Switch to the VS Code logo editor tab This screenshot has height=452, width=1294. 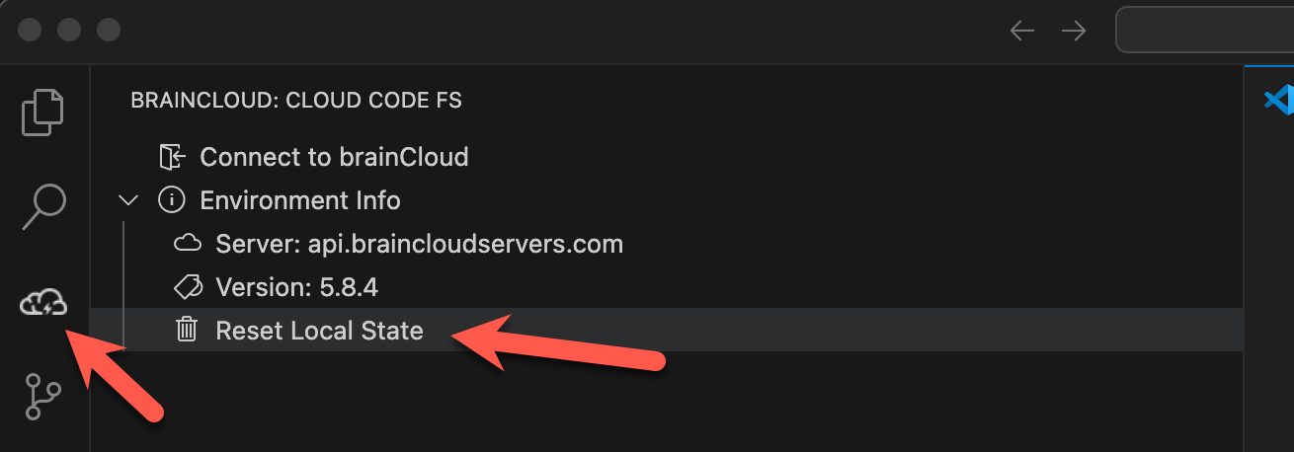point(1278,100)
